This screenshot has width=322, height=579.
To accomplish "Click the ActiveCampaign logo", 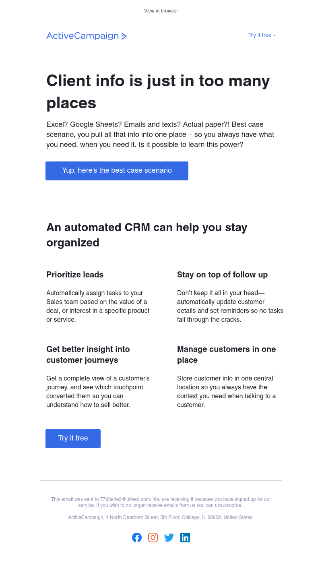I will (87, 36).
